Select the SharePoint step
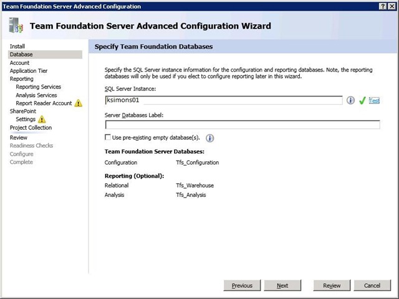The width and height of the screenshot is (399, 299). tap(23, 111)
